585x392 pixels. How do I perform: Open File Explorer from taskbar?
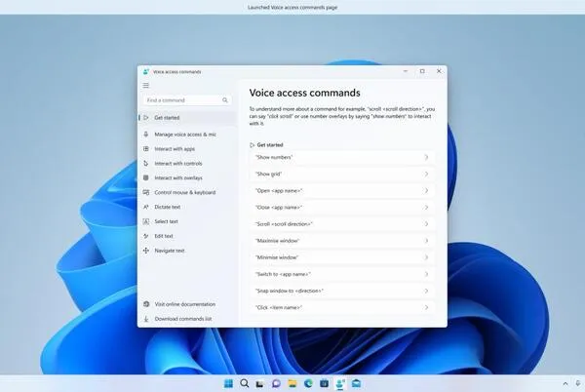point(292,383)
